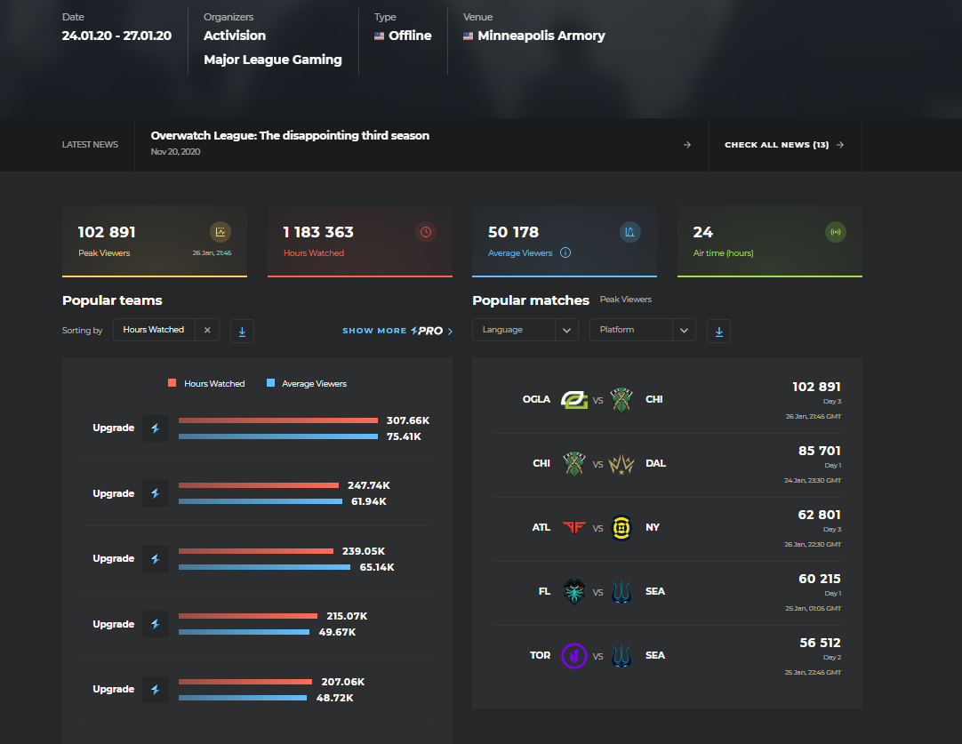The height and width of the screenshot is (744, 962).
Task: Click the 60 215 viewers value
Action: (x=820, y=579)
